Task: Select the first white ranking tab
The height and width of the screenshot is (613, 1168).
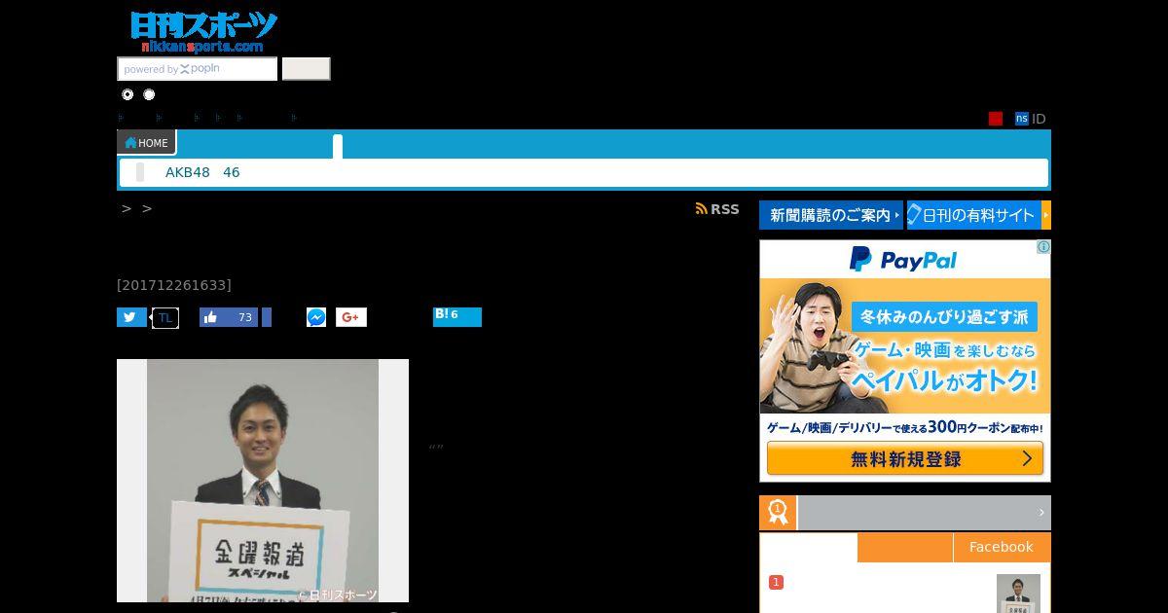Action: pos(809,548)
